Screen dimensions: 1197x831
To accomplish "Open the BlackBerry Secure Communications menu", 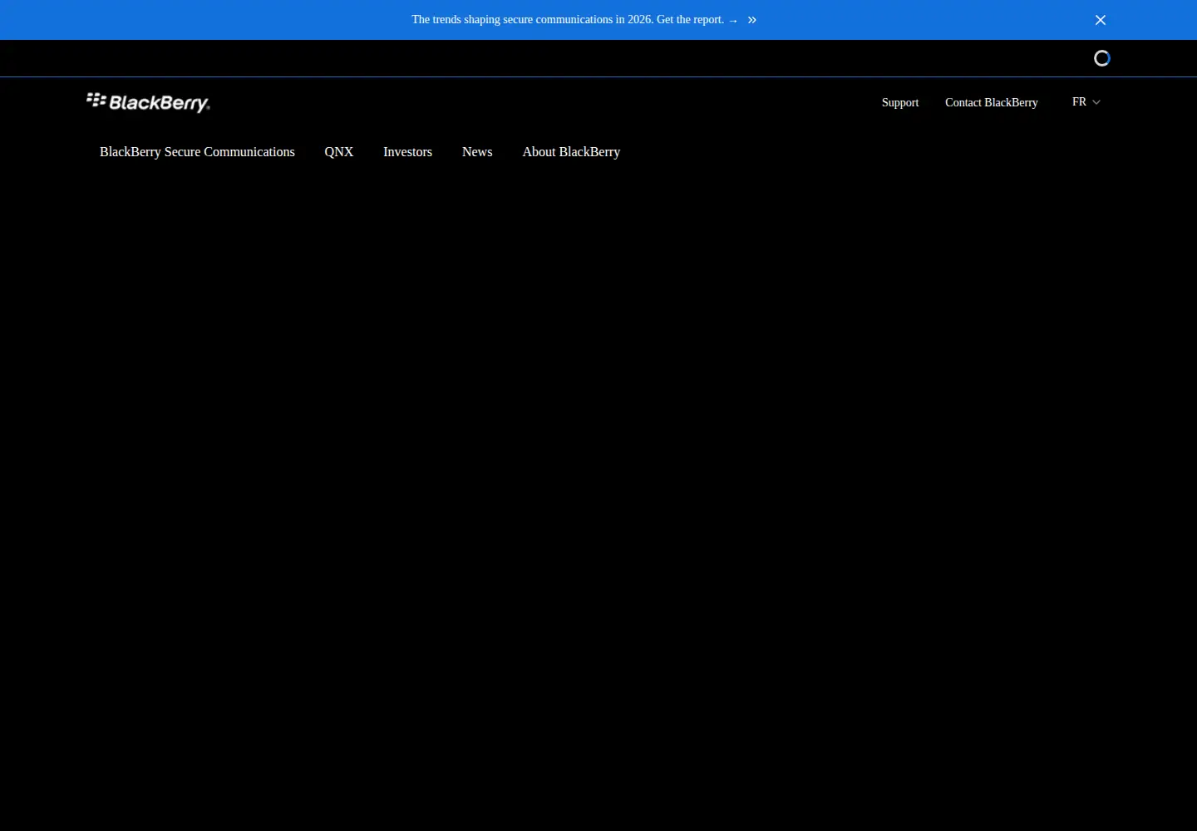I will pyautogui.click(x=197, y=152).
